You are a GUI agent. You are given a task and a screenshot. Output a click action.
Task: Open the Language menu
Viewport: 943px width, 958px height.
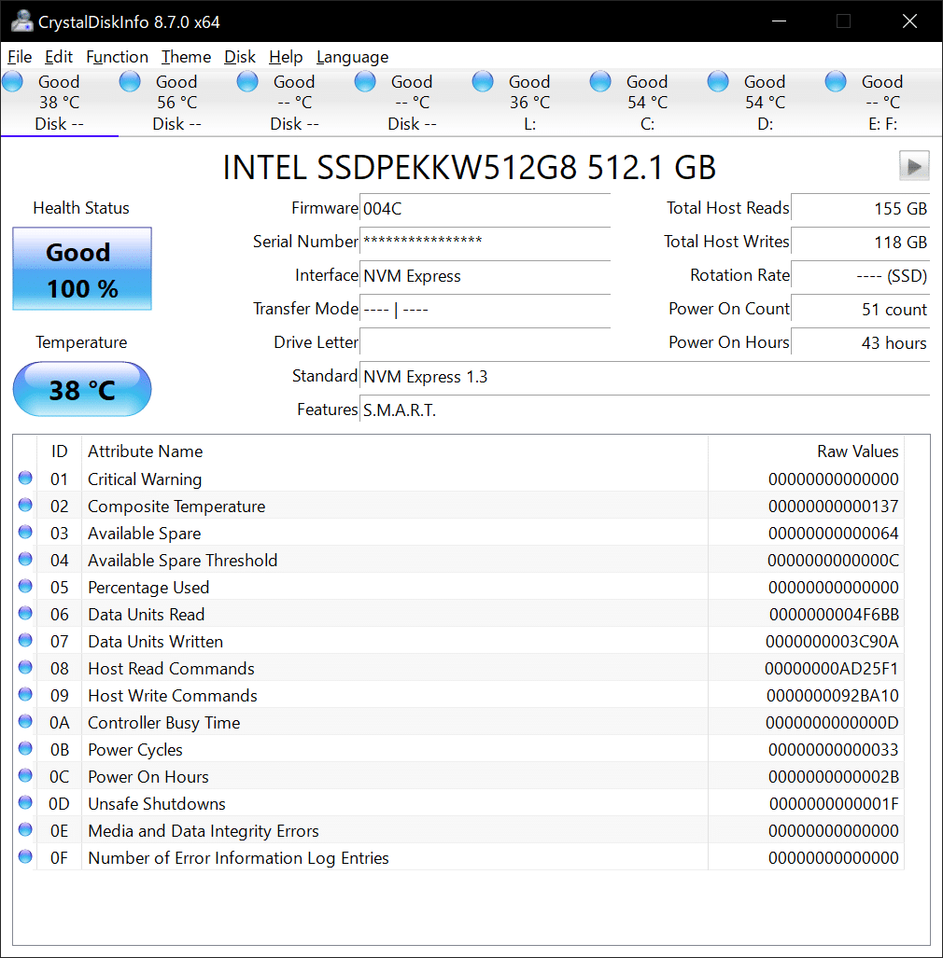[x=352, y=57]
